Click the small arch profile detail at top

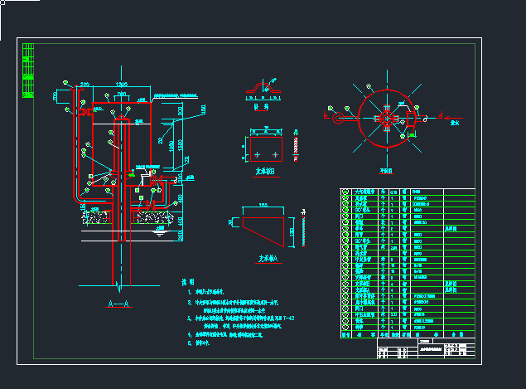click(x=267, y=87)
